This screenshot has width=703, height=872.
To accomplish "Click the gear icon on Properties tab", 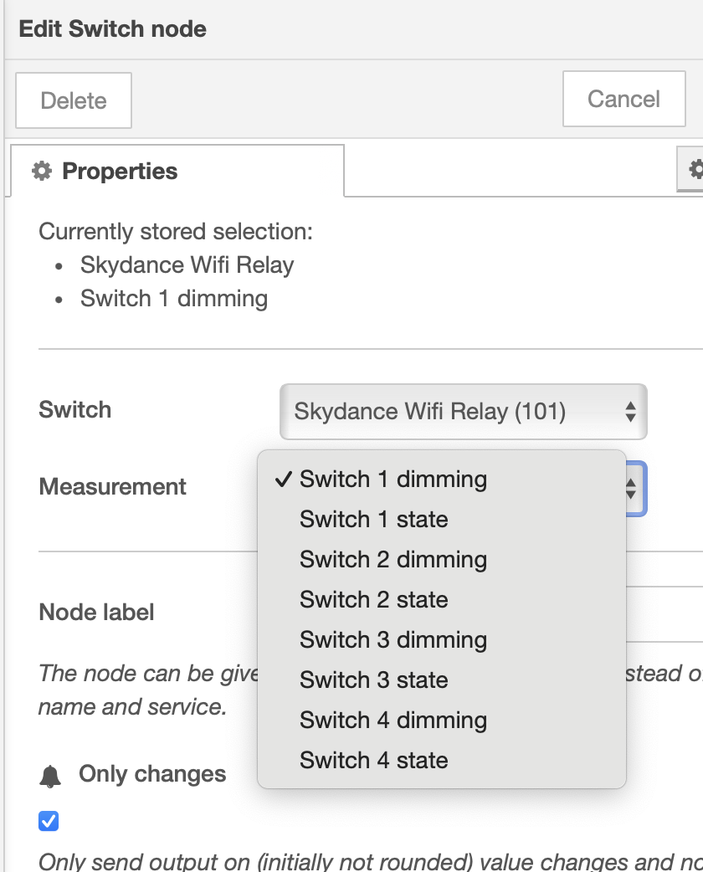I will pyautogui.click(x=41, y=172).
